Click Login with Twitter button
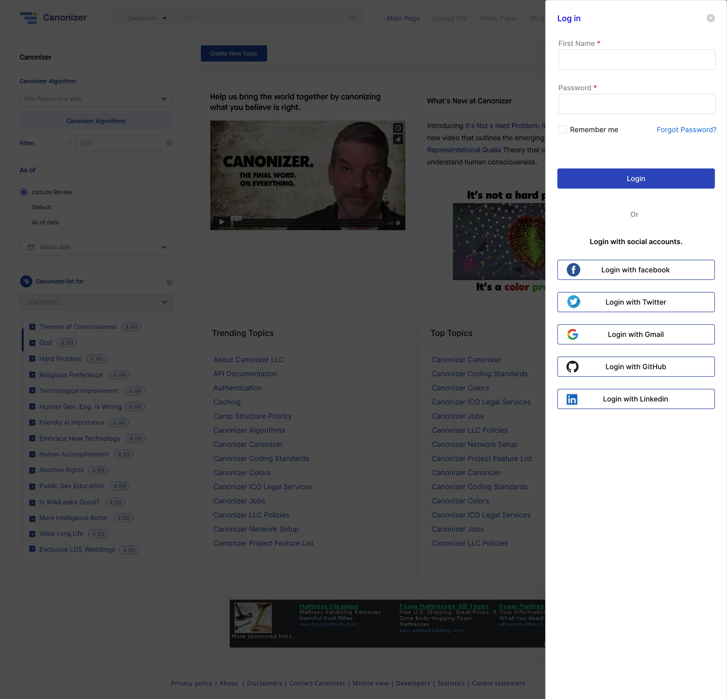727x699 pixels. [636, 302]
